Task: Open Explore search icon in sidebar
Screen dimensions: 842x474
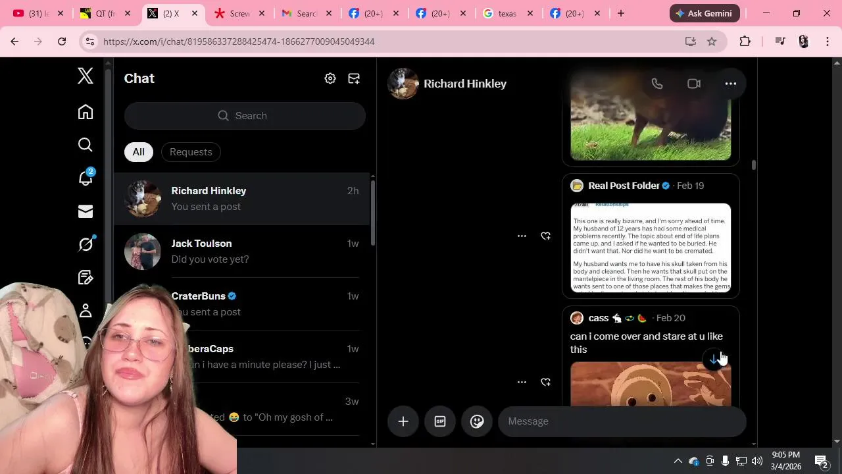Action: (86, 145)
